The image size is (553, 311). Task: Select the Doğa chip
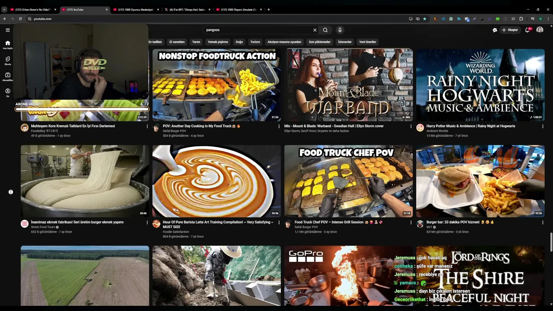pos(239,42)
